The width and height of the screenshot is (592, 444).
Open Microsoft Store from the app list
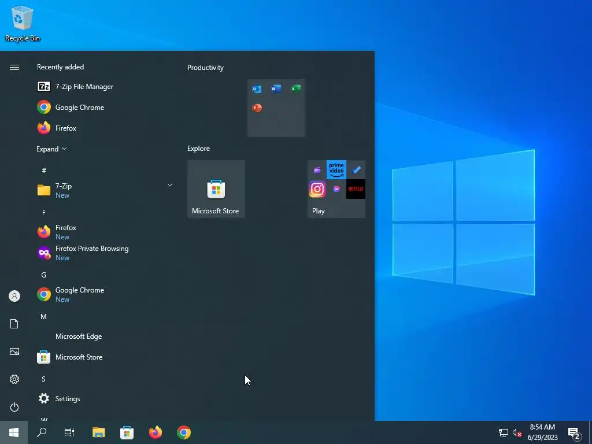click(104, 357)
